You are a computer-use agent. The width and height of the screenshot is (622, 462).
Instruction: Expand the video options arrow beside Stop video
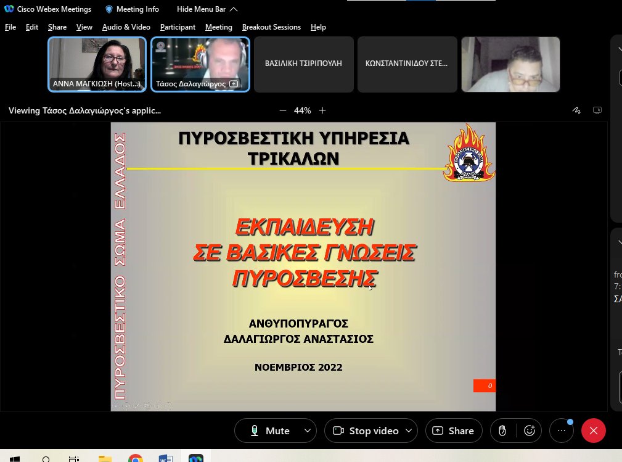pyautogui.click(x=408, y=431)
